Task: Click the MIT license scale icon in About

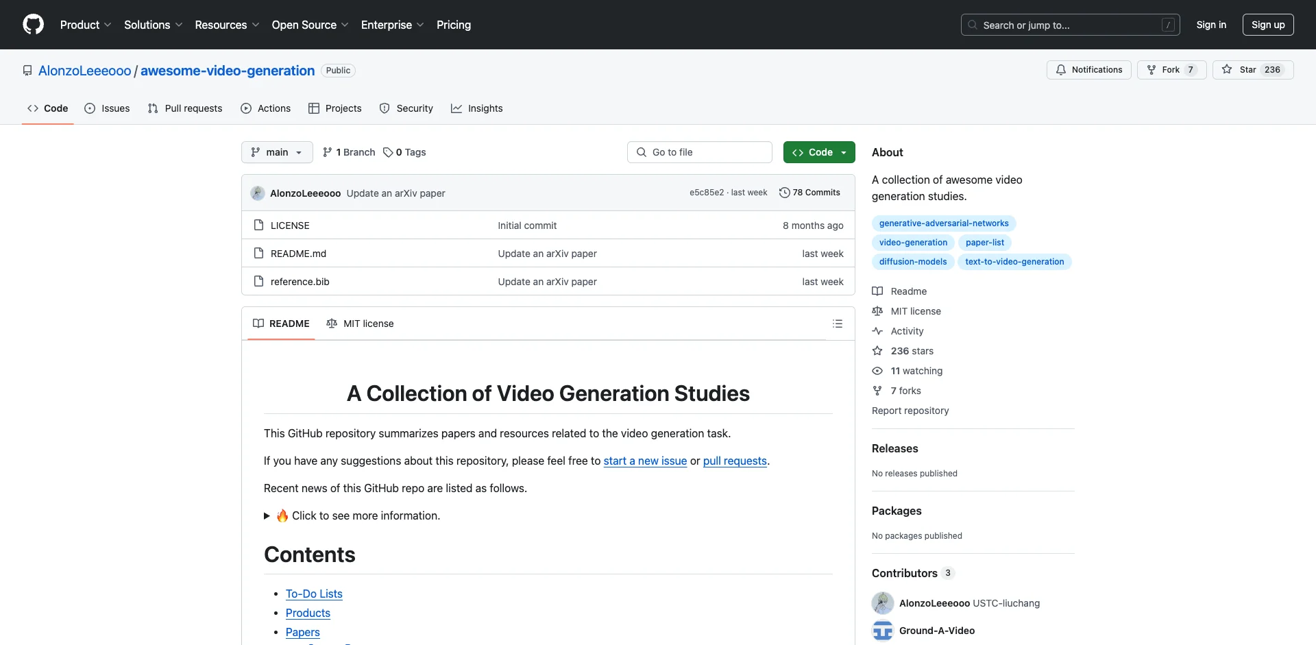Action: click(x=877, y=311)
